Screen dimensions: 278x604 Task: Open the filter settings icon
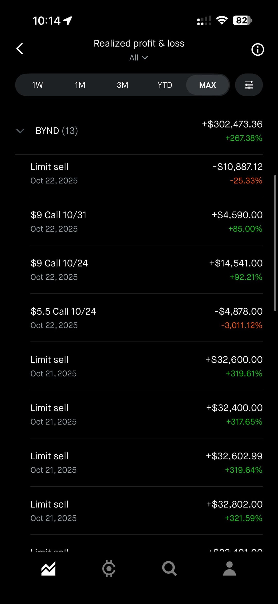249,85
